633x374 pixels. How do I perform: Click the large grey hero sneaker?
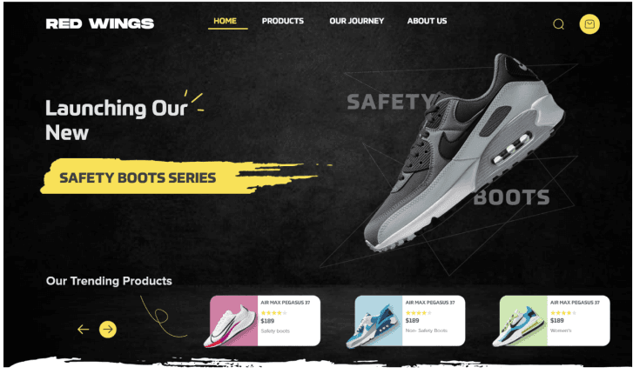pyautogui.click(x=464, y=151)
